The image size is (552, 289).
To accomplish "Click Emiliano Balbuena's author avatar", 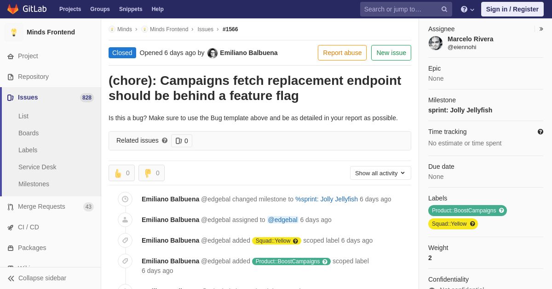I will (213, 53).
